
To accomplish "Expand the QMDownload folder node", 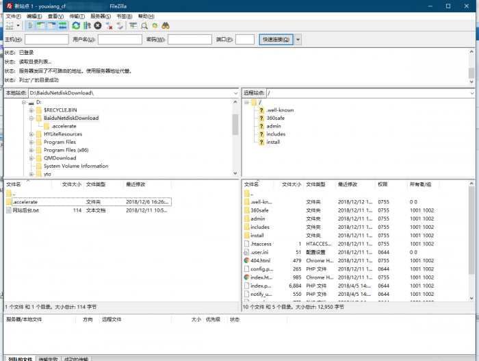I will [x=31, y=158].
